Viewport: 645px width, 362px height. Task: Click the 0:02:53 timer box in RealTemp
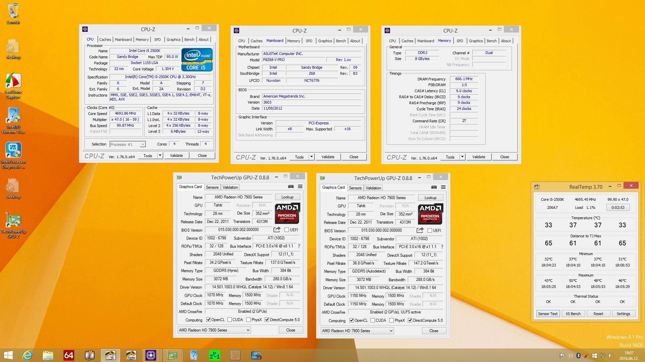tap(618, 207)
